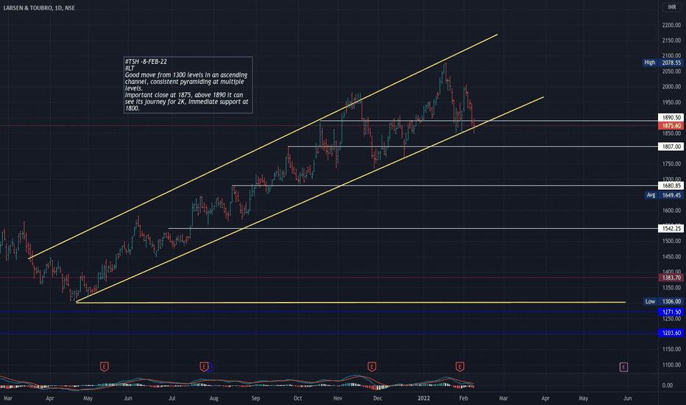Viewport: 686px width, 405px height.
Task: Open the INR currency selector
Action: click(x=672, y=7)
